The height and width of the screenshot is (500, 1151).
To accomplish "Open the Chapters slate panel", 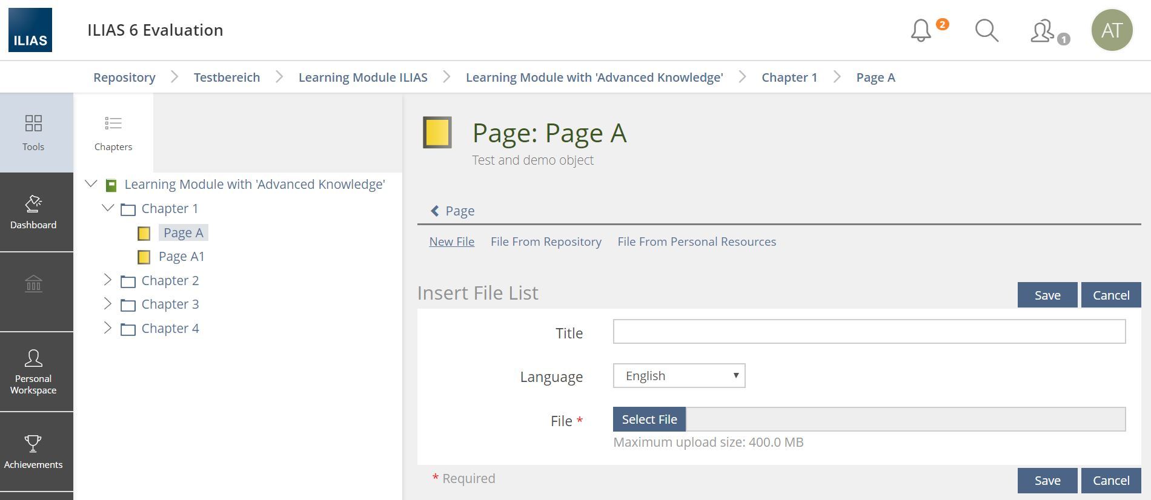I will coord(113,133).
